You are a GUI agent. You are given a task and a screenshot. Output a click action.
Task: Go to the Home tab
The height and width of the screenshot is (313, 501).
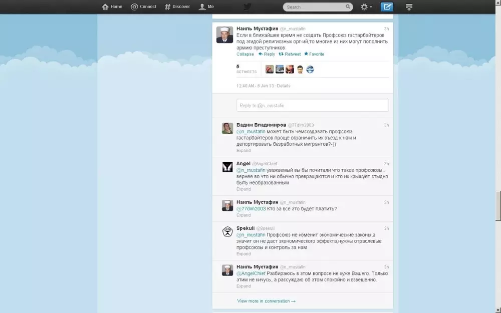[112, 7]
